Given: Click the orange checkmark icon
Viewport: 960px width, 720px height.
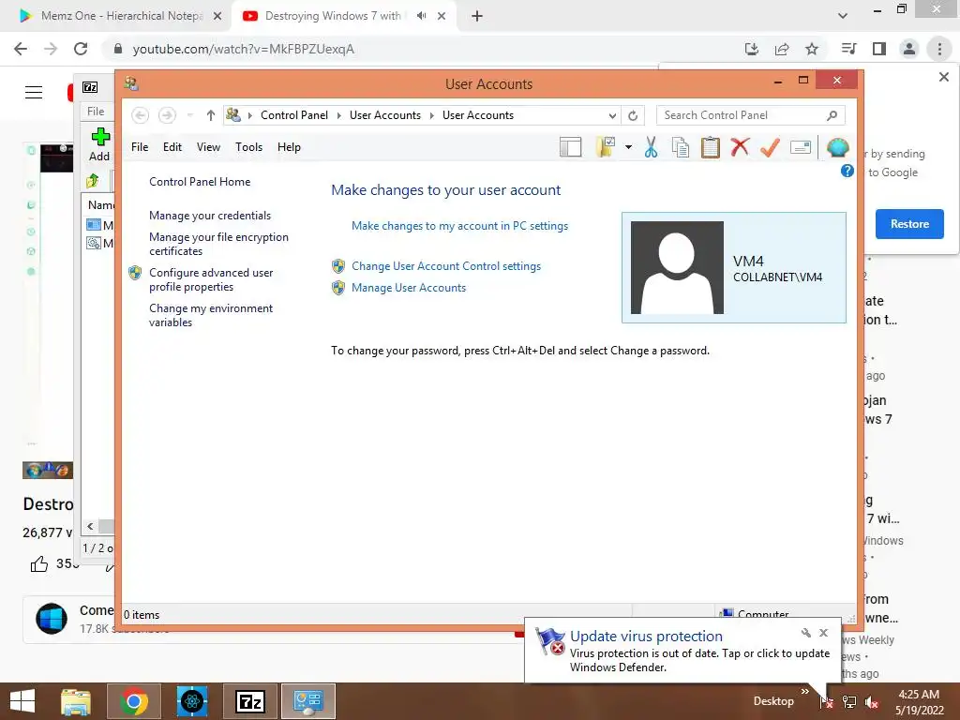Looking at the screenshot, I should click(770, 147).
